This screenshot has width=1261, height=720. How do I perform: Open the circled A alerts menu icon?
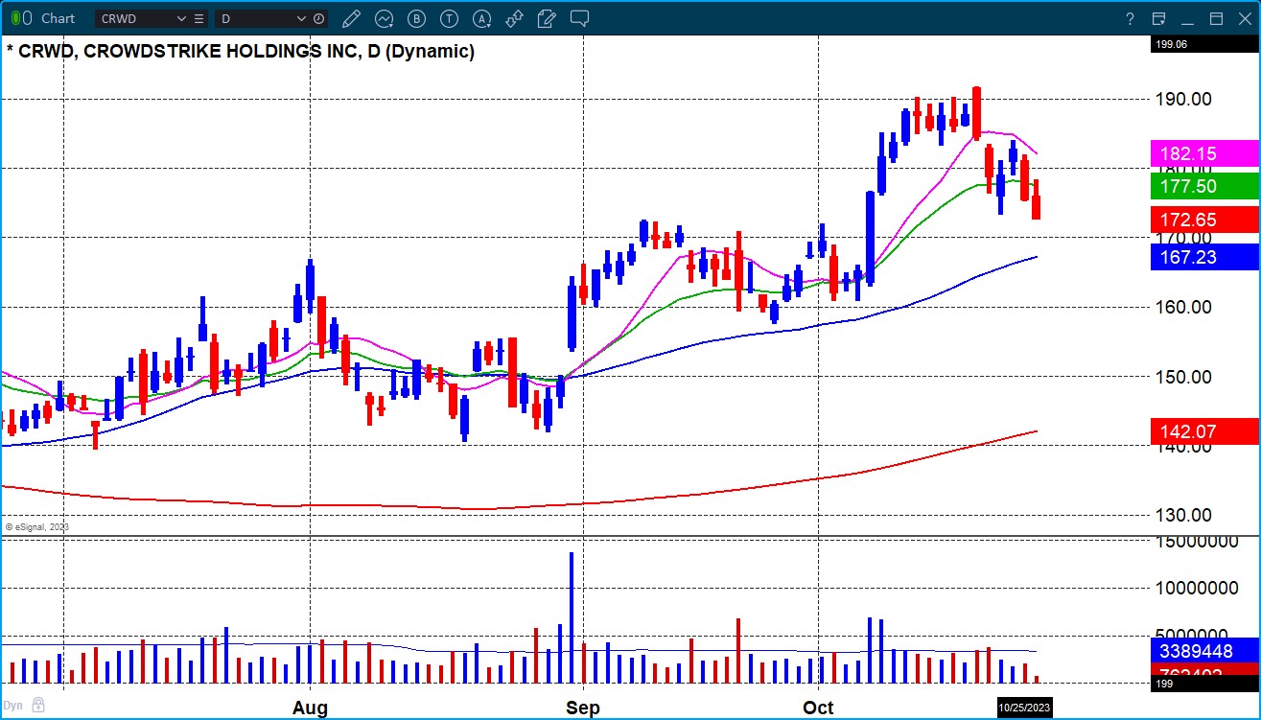481,18
